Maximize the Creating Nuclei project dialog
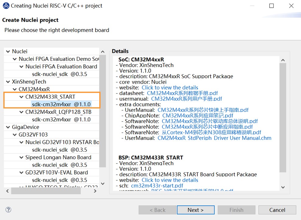Image resolution: width=301 pixels, height=220 pixels. pos(271,6)
